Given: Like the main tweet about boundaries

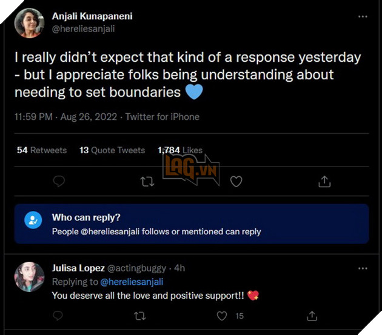Looking at the screenshot, I should (x=236, y=181).
